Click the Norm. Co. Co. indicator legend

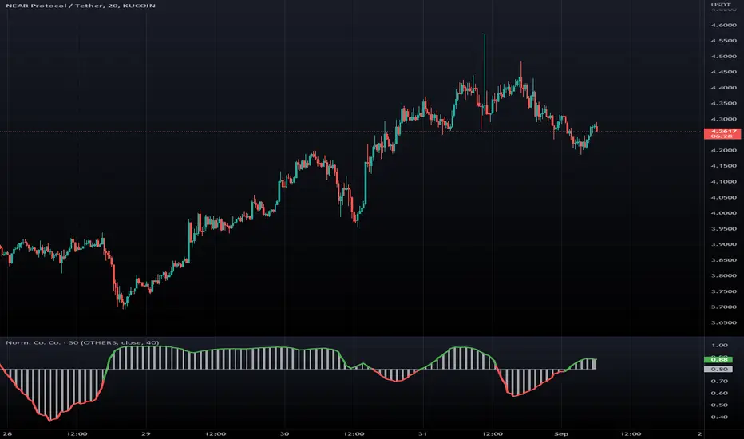[x=82, y=343]
